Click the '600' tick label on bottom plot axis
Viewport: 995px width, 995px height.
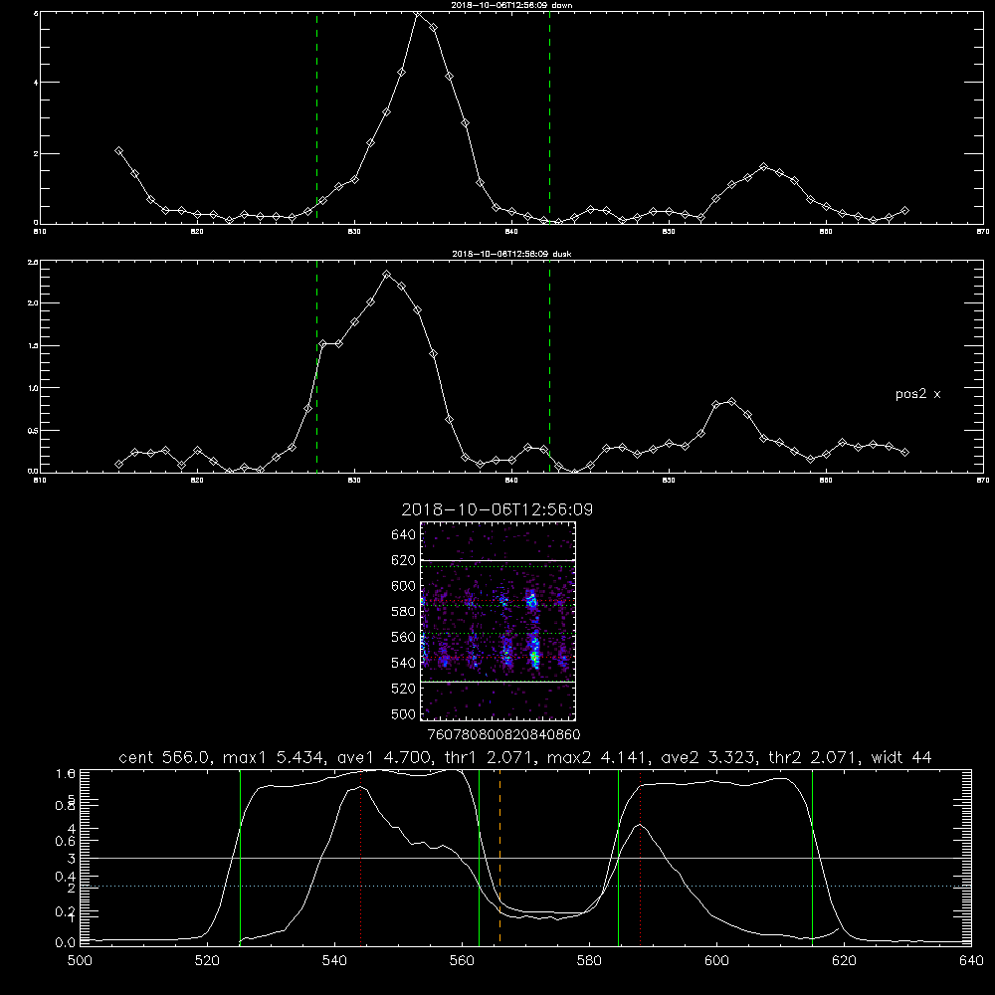pos(716,961)
